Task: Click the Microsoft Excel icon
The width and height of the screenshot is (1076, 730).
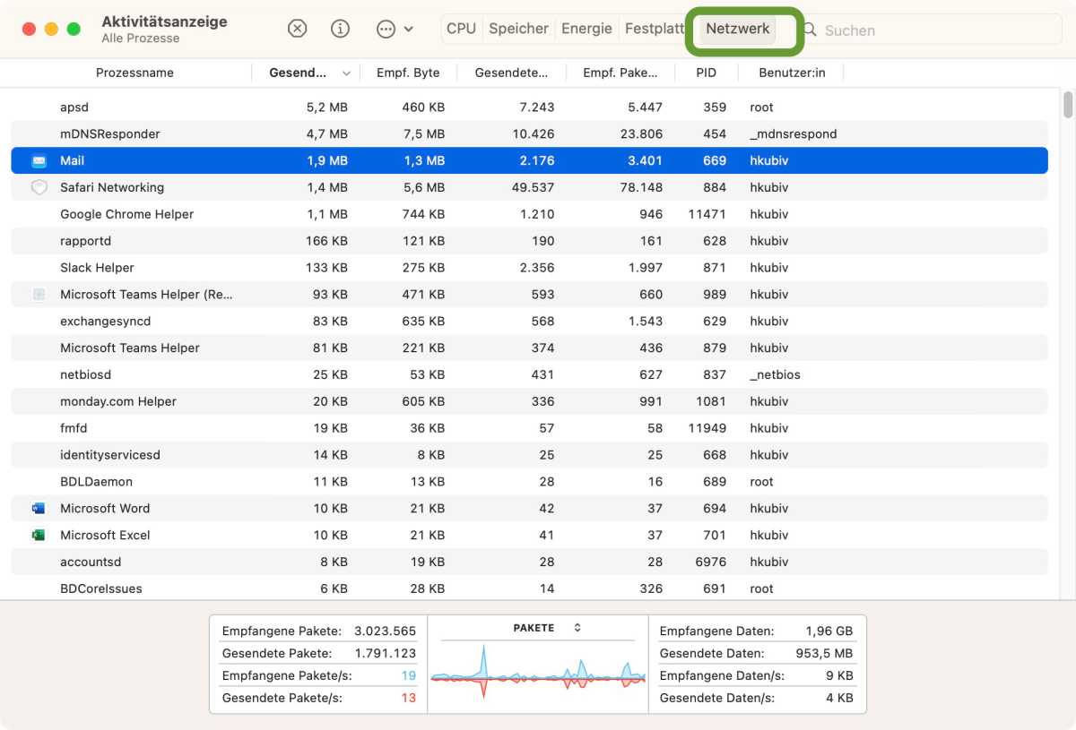Action: point(39,536)
